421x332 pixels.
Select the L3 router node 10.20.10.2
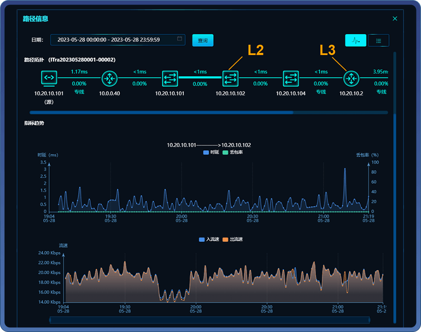pos(351,78)
